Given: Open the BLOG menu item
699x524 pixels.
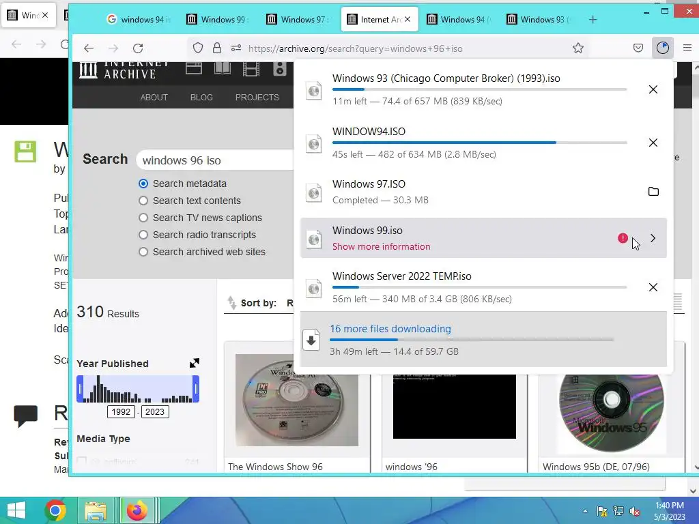Looking at the screenshot, I should [x=201, y=97].
